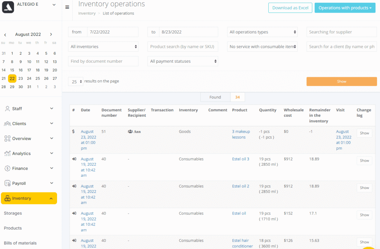Click the orange Show filter button

click(x=342, y=81)
